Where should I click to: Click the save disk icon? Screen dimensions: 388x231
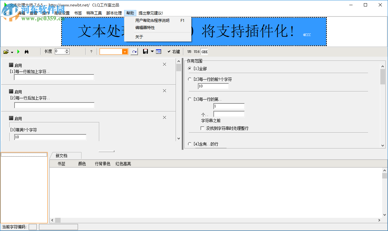coord(145,51)
